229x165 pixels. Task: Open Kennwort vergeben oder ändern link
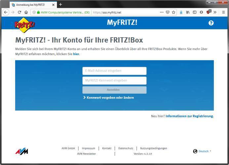pyautogui.click(x=108, y=97)
